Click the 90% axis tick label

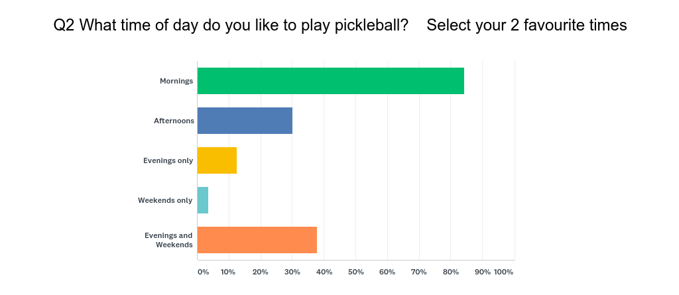tap(482, 272)
